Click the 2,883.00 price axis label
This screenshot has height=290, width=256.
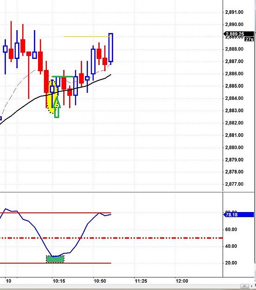pyautogui.click(x=234, y=110)
